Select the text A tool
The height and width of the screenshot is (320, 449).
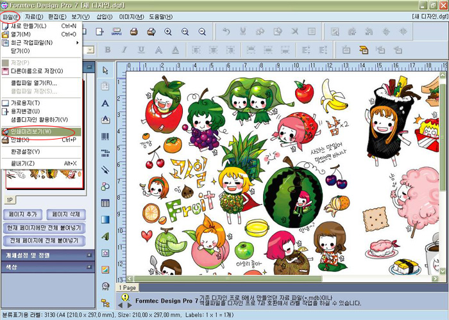point(105,103)
